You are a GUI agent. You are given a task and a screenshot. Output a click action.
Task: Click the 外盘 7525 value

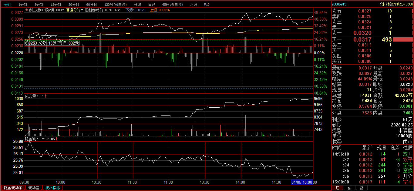click(x=367, y=113)
